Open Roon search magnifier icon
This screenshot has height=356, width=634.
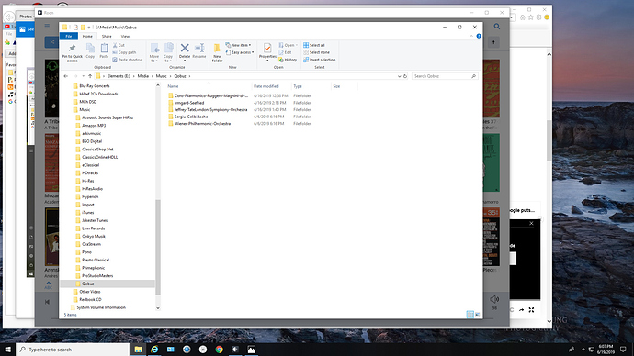(x=497, y=27)
